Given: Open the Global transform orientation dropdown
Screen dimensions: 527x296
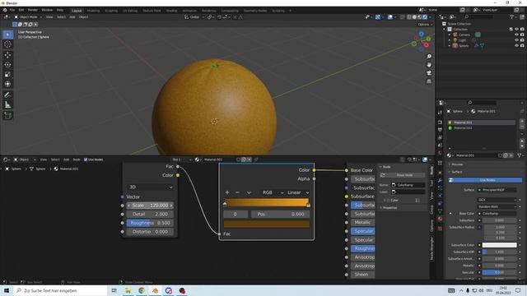Looking at the screenshot, I should point(194,16).
